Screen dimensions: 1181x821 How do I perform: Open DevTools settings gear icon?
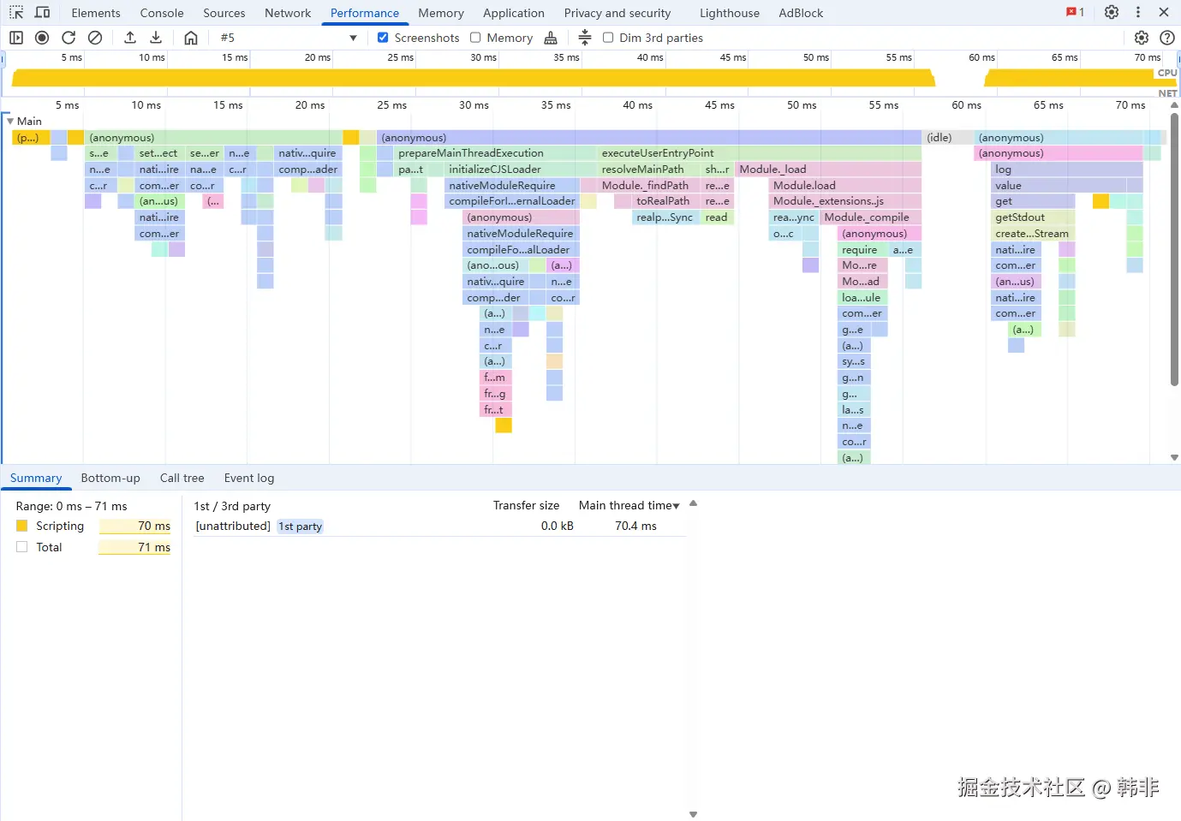[x=1112, y=12]
